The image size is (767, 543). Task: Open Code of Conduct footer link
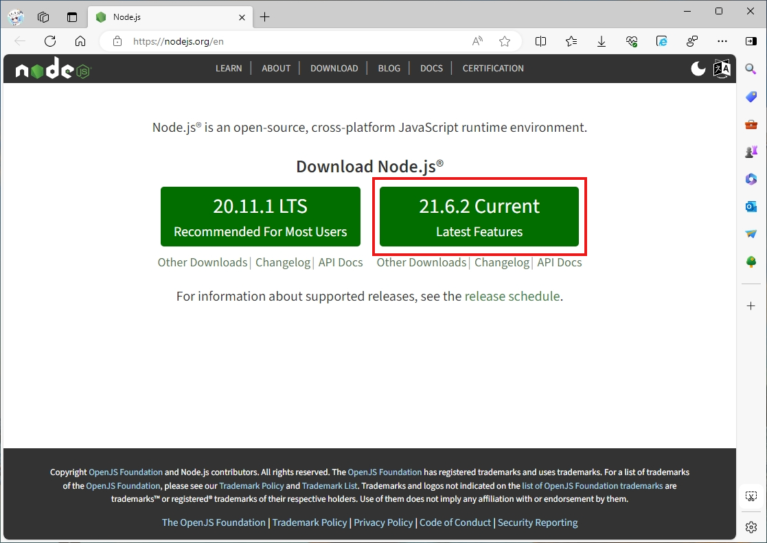pyautogui.click(x=455, y=522)
